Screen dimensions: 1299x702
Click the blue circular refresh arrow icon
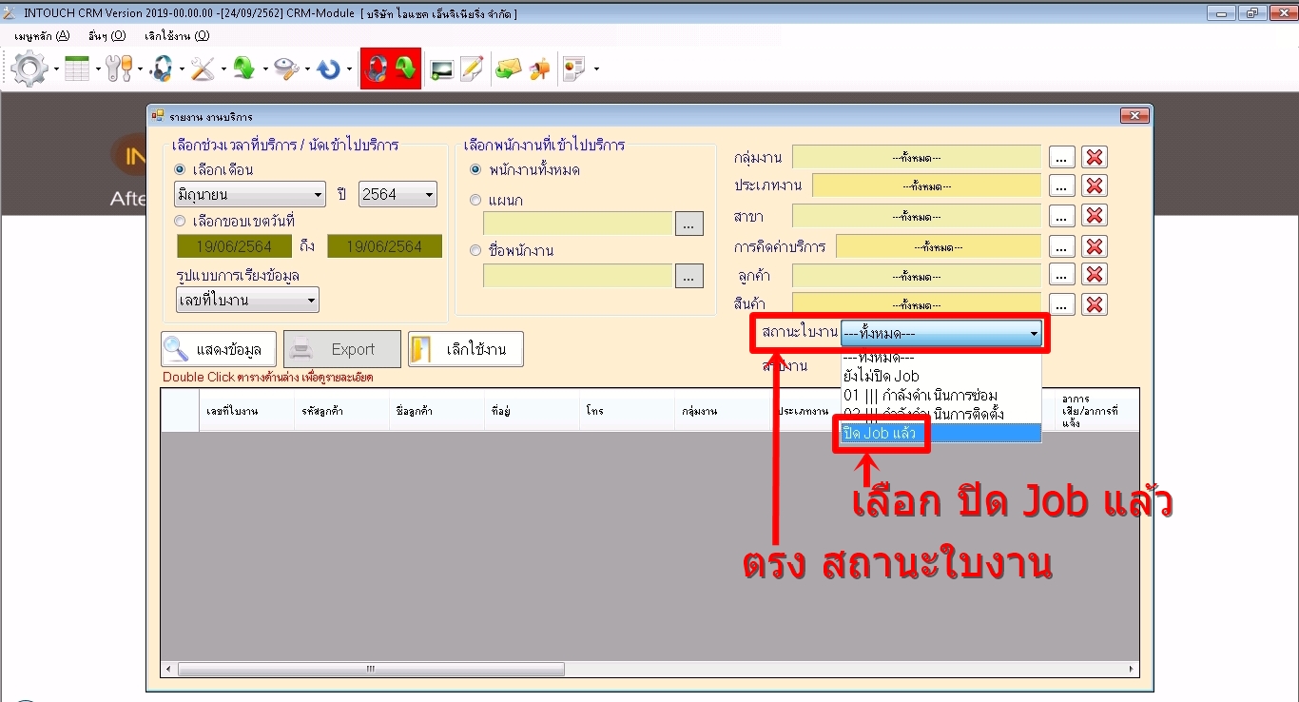(329, 69)
